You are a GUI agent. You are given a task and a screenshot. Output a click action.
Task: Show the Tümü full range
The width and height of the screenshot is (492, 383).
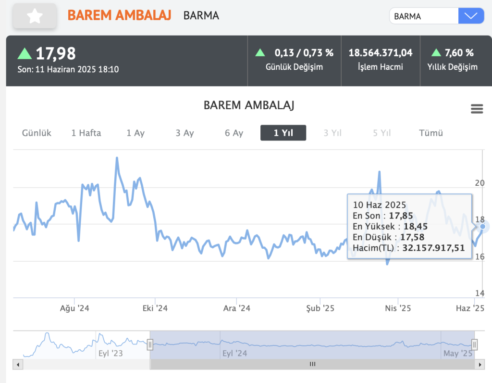click(430, 133)
